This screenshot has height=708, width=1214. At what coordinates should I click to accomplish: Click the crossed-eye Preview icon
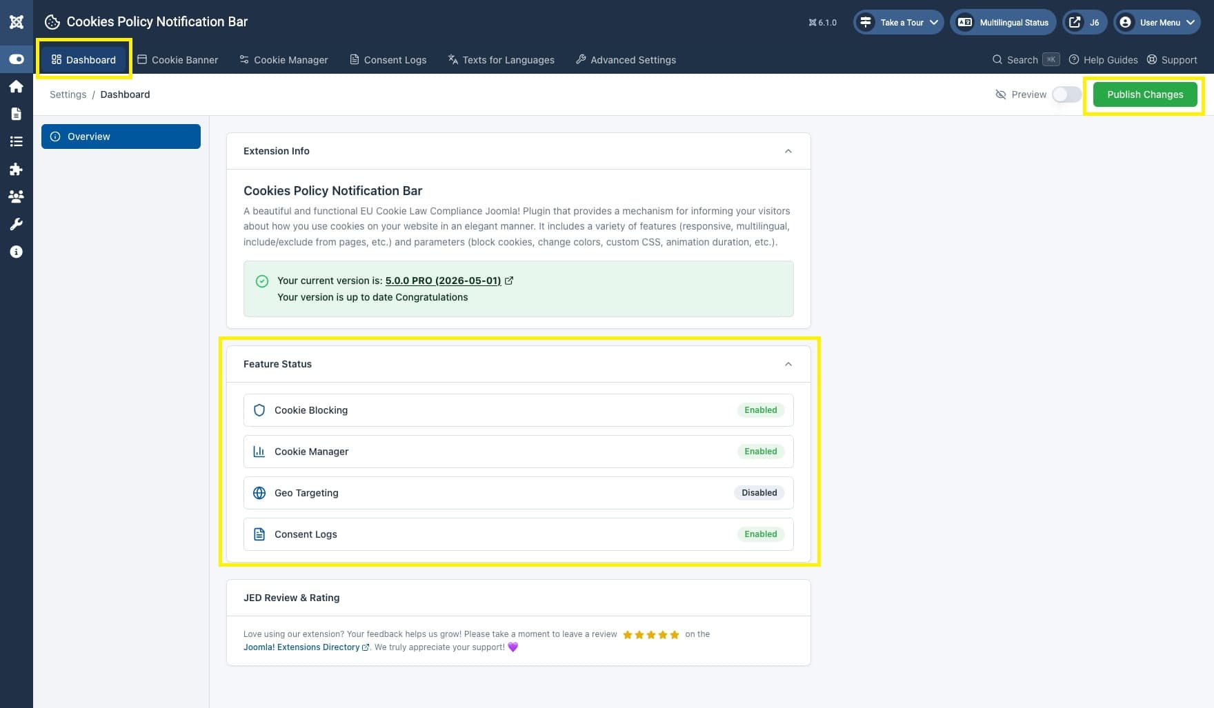pyautogui.click(x=1001, y=94)
